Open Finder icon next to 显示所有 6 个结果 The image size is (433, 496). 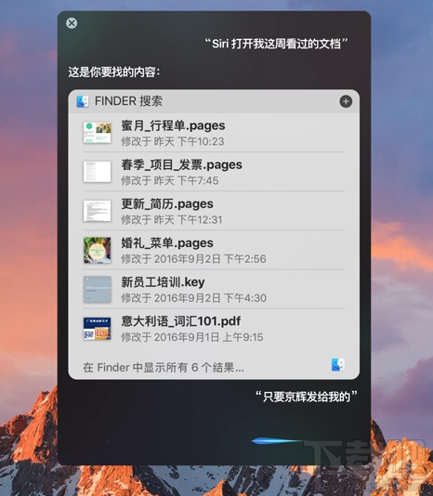click(338, 365)
